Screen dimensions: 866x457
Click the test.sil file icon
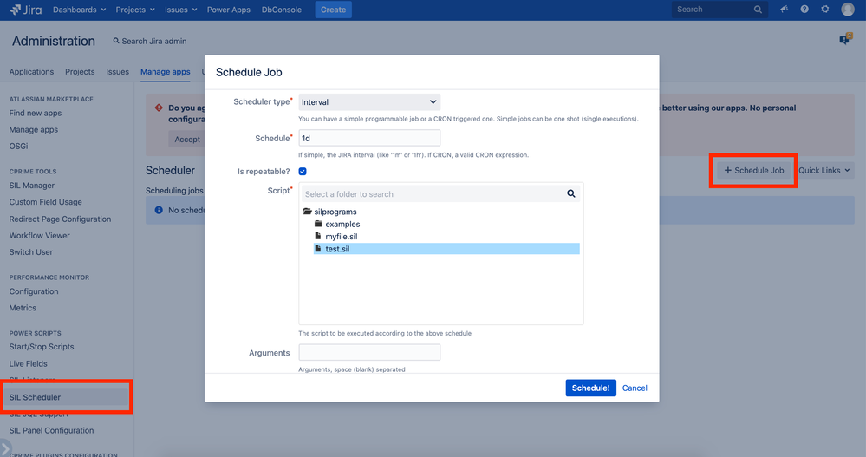click(317, 249)
